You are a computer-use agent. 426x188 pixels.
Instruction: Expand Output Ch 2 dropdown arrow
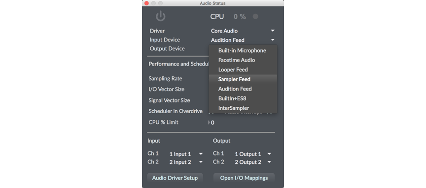coord(269,162)
